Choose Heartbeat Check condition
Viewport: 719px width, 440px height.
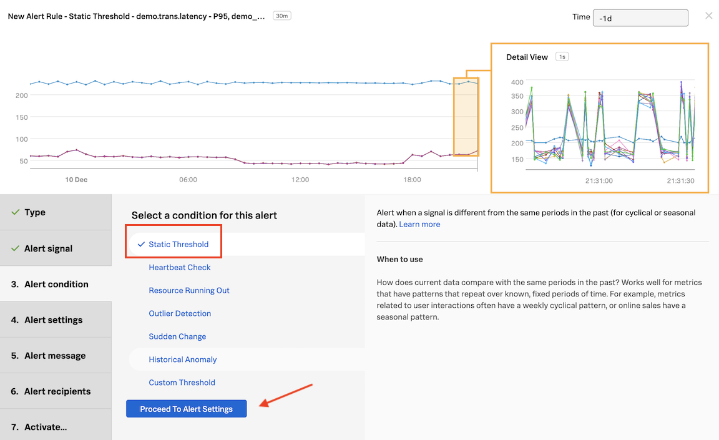pyautogui.click(x=180, y=267)
